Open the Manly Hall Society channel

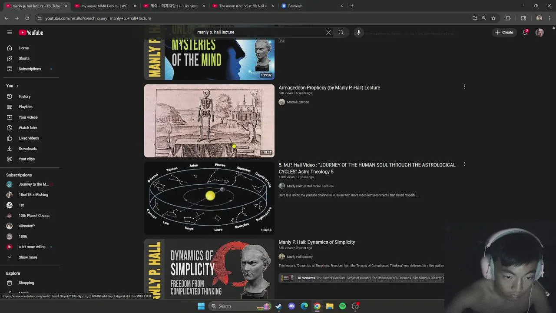point(300,257)
